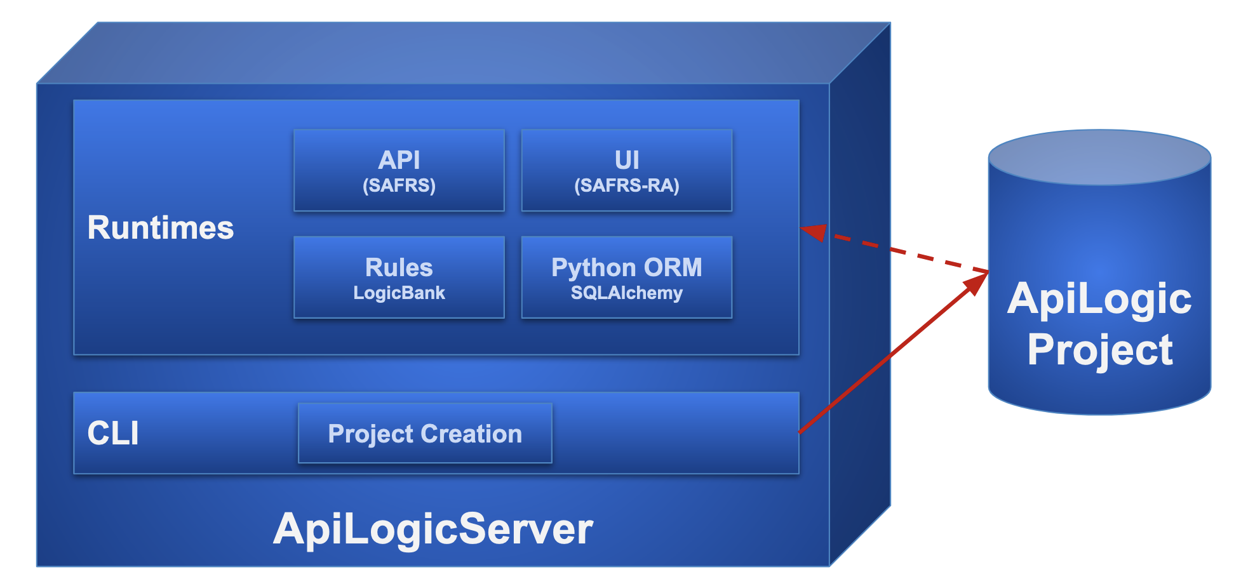Select the API (SAFRS) block
The image size is (1241, 579).
[398, 170]
